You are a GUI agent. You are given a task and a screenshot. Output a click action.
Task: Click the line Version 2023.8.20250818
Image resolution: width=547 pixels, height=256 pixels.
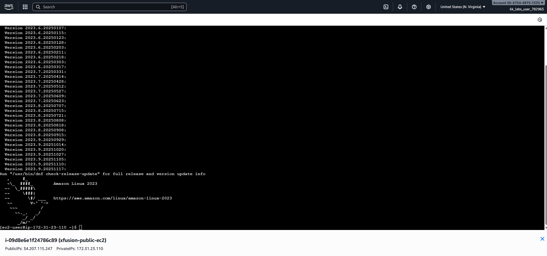35,125
